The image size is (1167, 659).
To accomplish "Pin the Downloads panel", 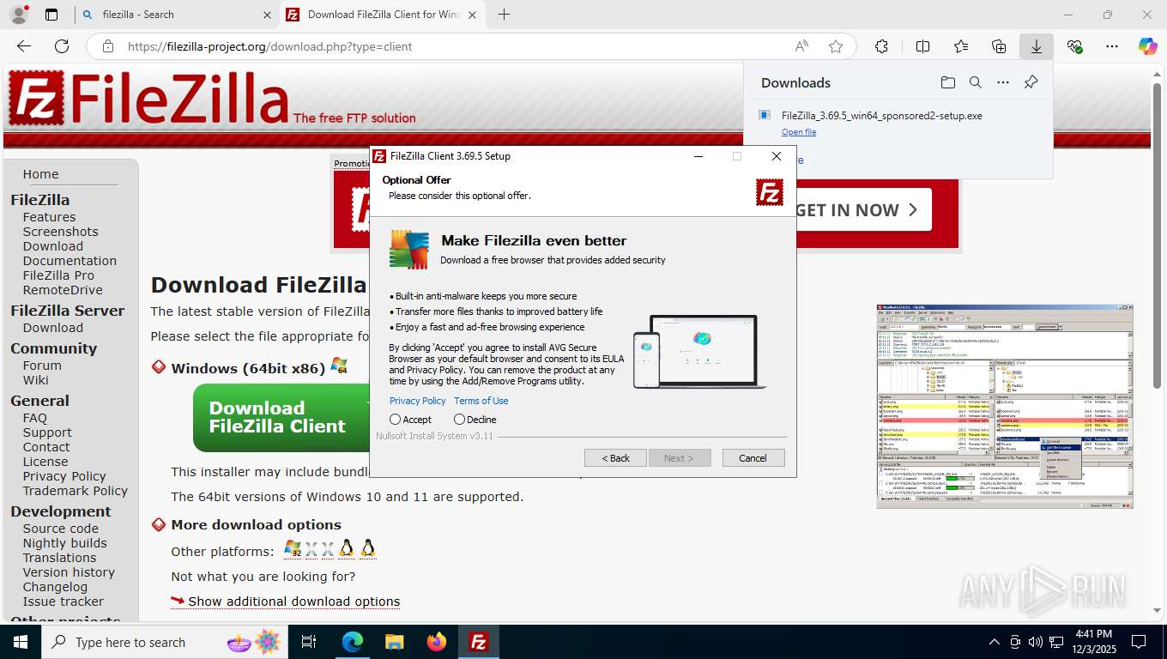I will click(1031, 82).
